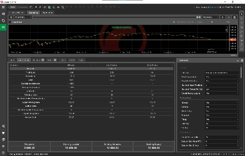Click the Maximum Trades Per Day stepper
The width and height of the screenshot is (245, 156).
[238, 89]
